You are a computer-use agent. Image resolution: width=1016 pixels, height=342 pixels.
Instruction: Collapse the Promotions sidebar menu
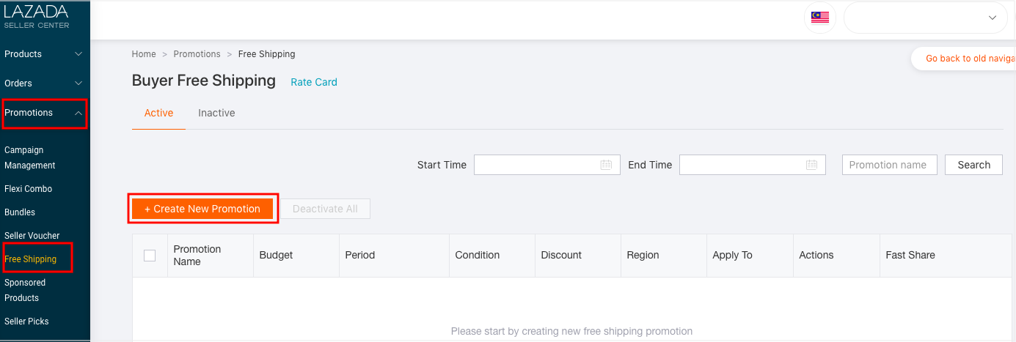[x=45, y=113]
